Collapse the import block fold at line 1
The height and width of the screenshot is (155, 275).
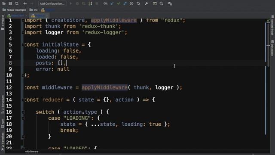(23, 20)
